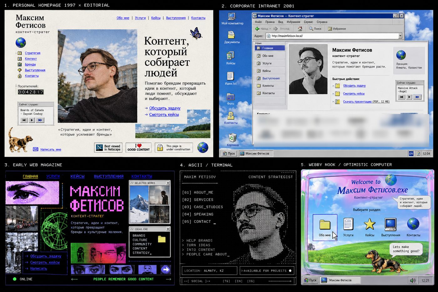Screen dimensions: 438x292
Task: Open the Выступления computer icon in the Welcome screen
Action: coord(390,224)
